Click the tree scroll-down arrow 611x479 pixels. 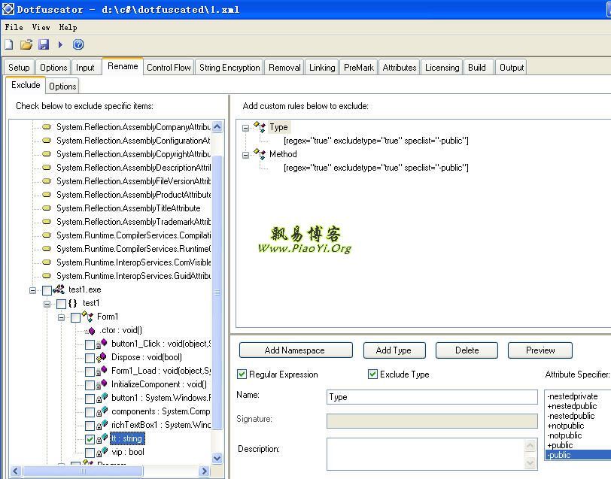point(217,459)
